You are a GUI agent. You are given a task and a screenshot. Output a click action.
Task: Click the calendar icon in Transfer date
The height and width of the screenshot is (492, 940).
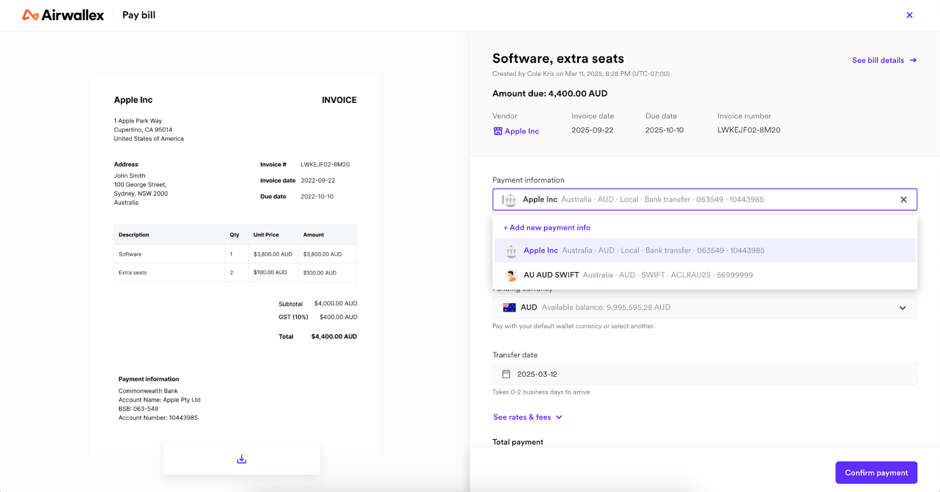pyautogui.click(x=506, y=374)
